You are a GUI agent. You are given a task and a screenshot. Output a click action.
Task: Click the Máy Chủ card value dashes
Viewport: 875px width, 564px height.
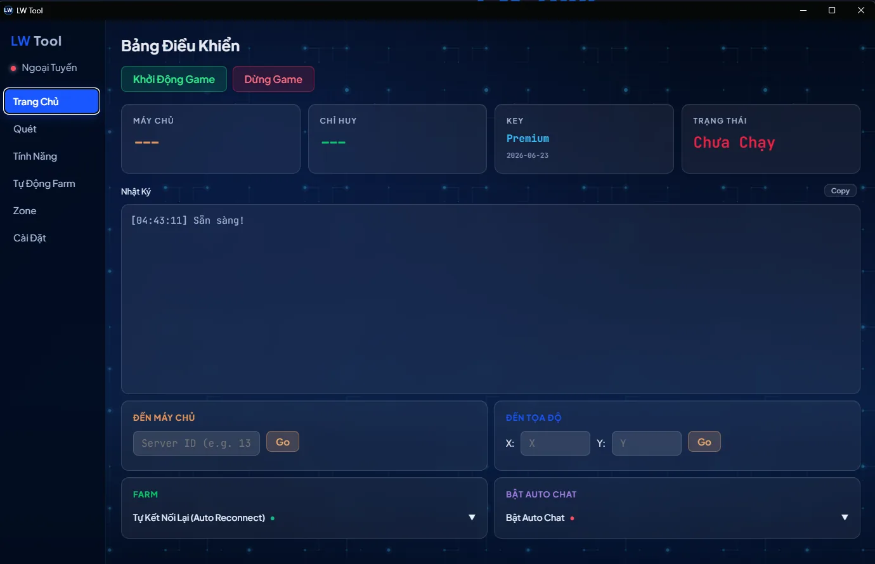tap(146, 143)
